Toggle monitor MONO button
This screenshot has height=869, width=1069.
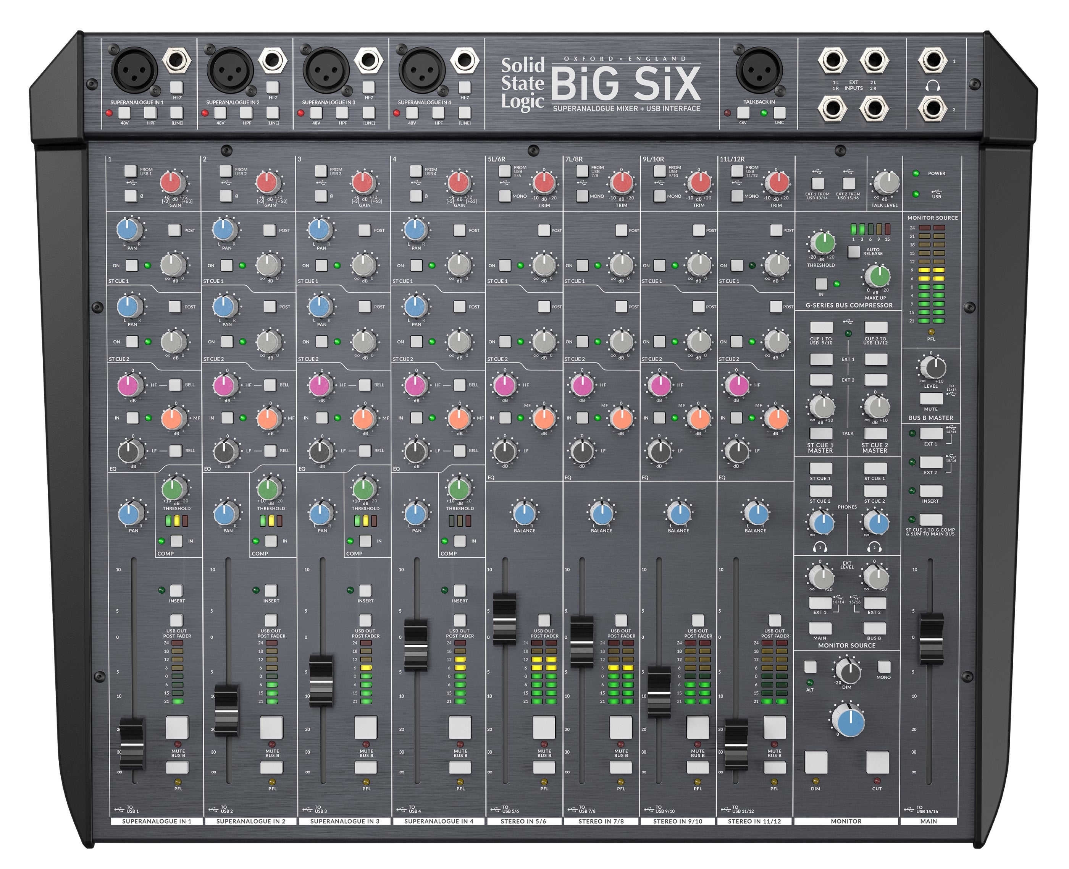coord(884,666)
